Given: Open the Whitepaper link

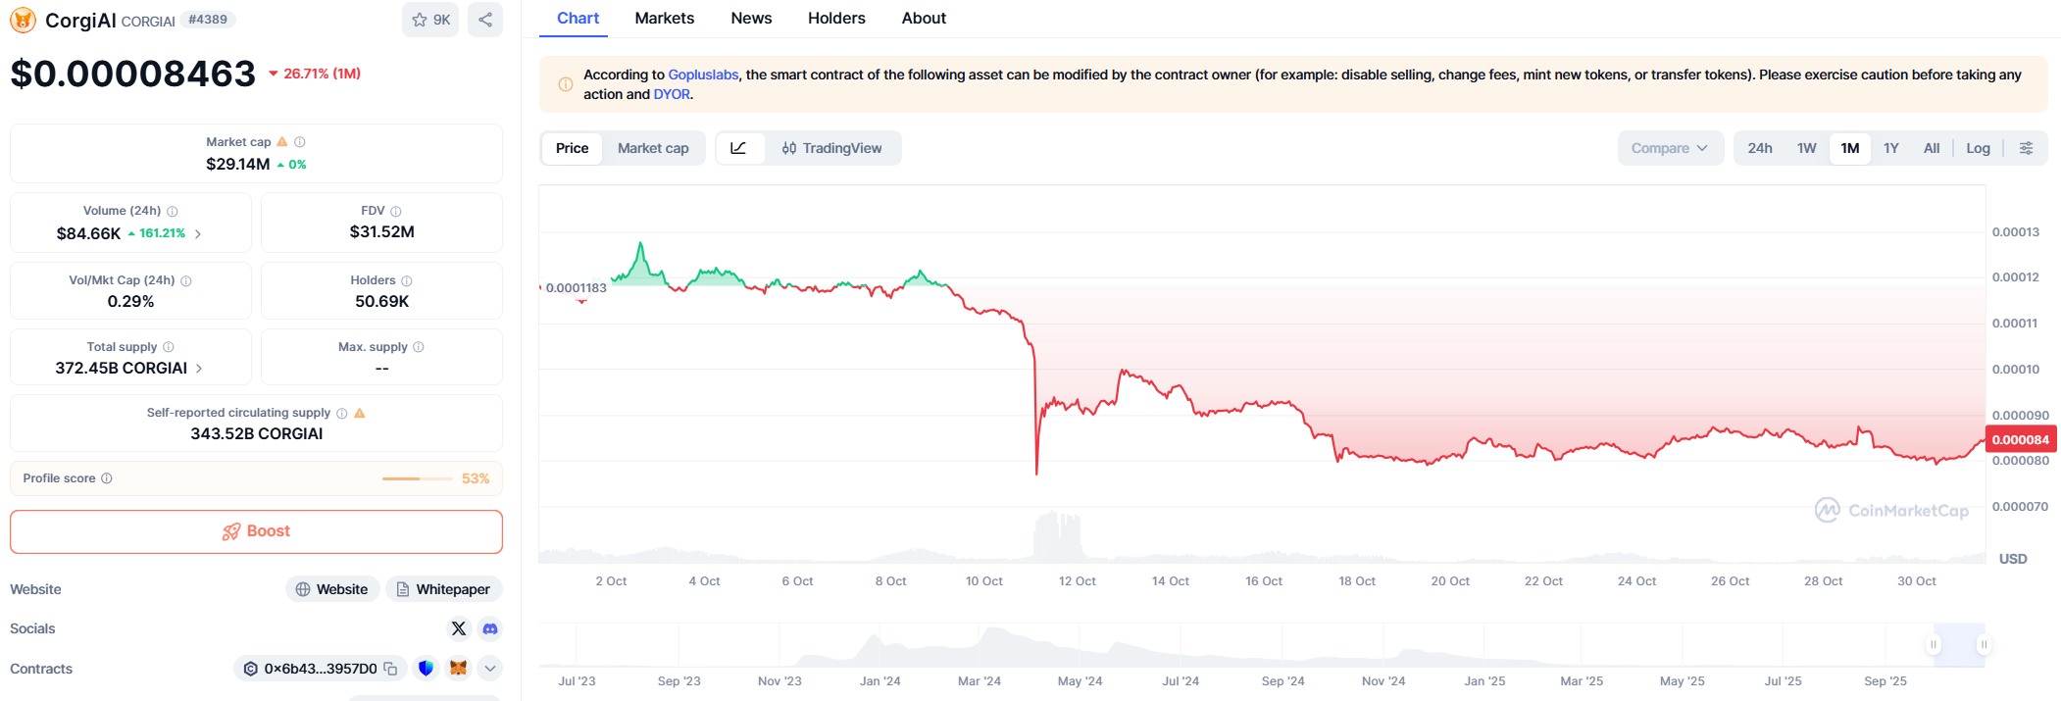Looking at the screenshot, I should (444, 589).
